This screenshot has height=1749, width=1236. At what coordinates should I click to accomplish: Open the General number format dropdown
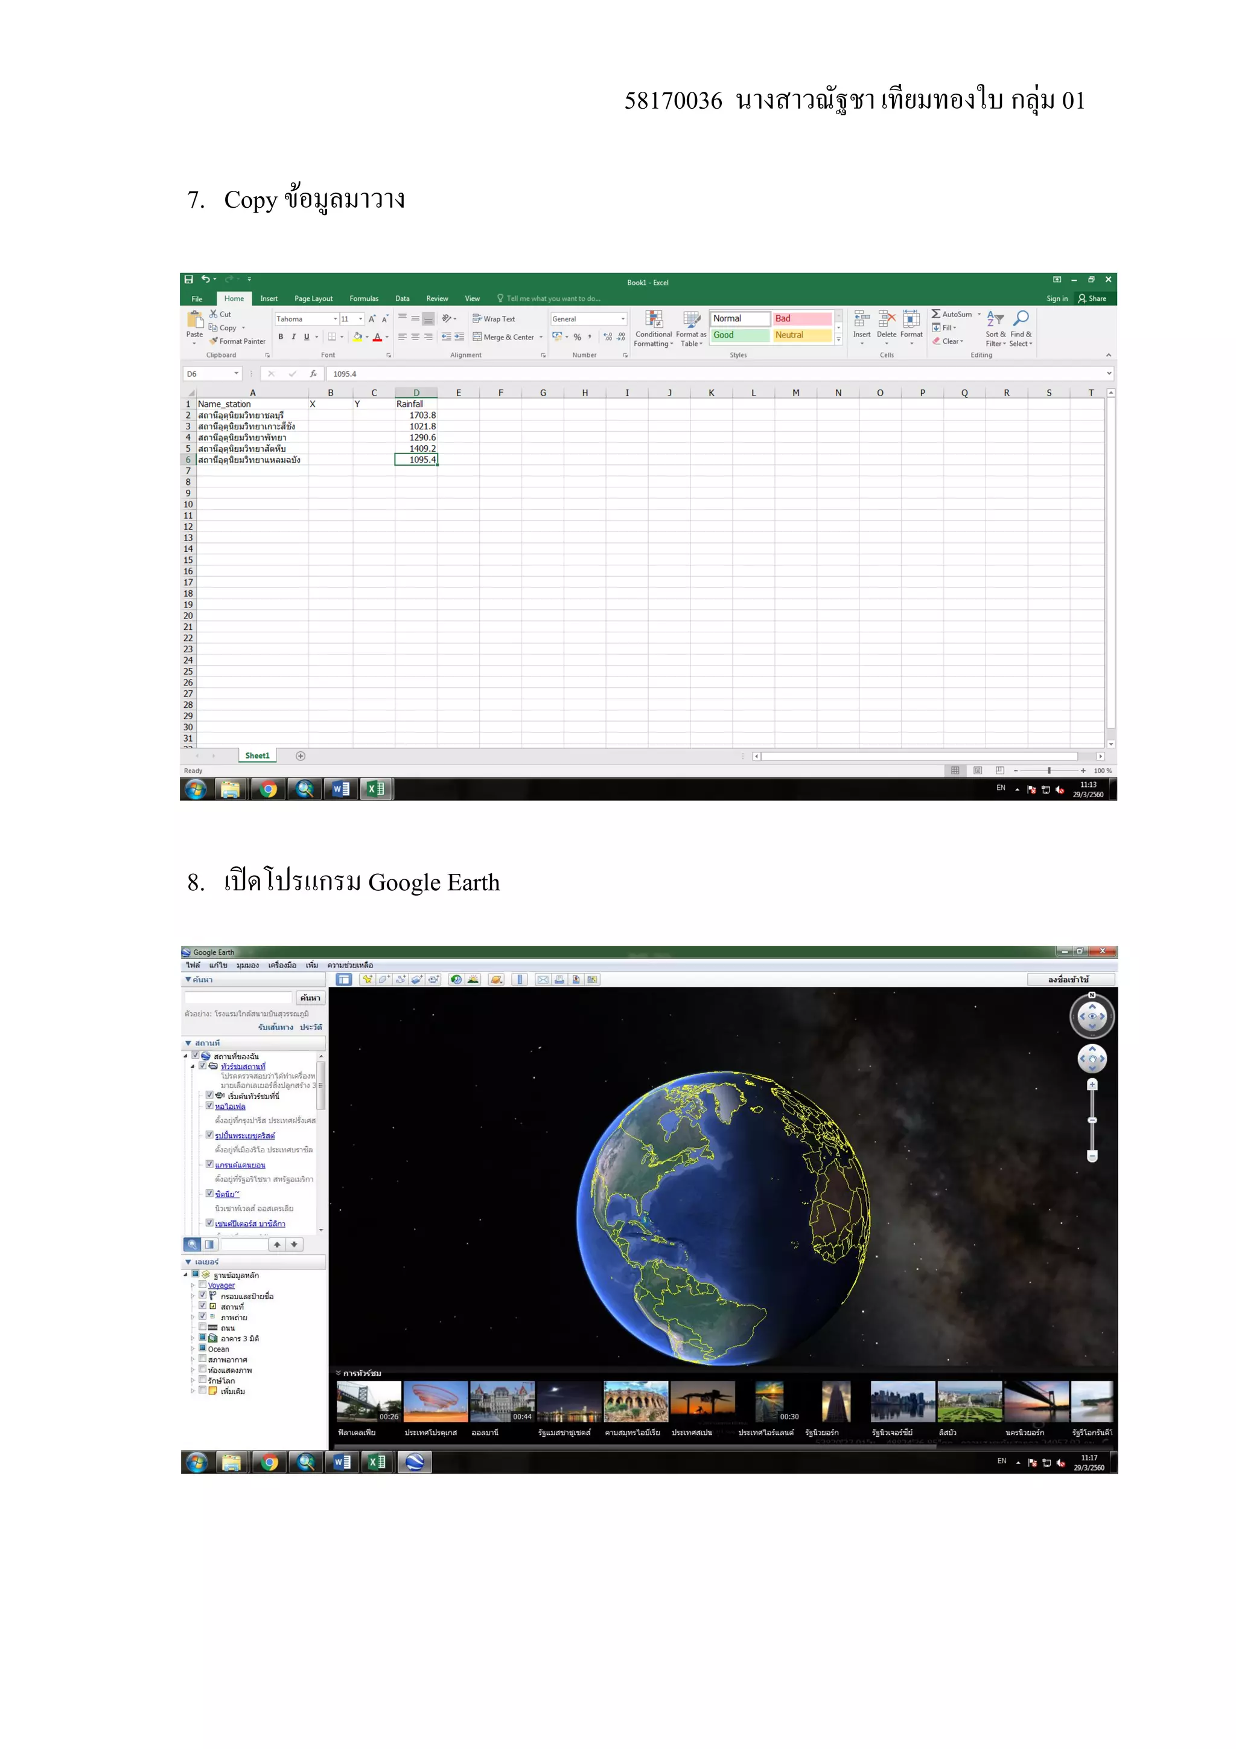point(623,319)
